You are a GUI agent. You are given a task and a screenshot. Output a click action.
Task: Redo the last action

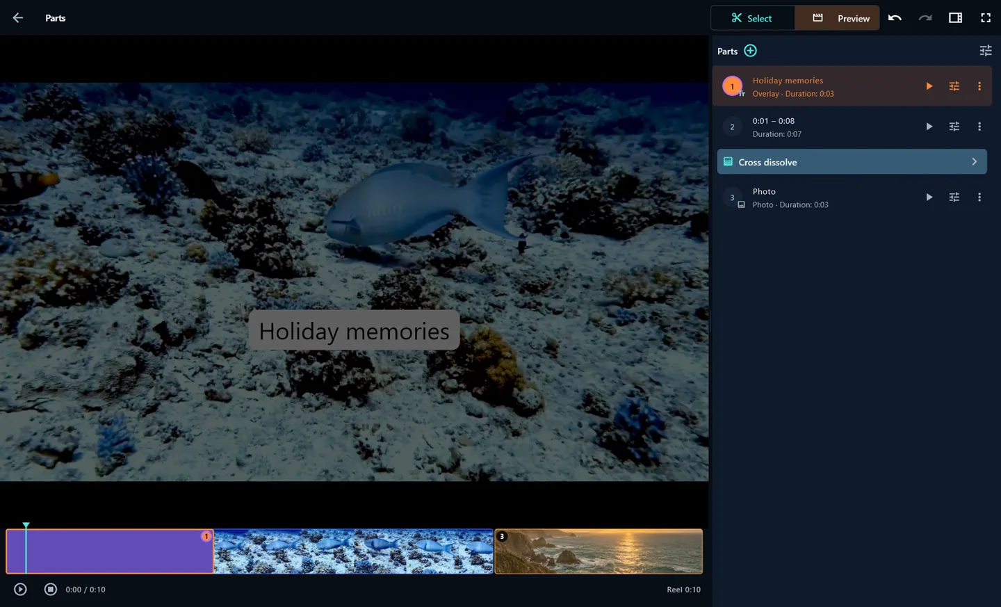pos(925,18)
